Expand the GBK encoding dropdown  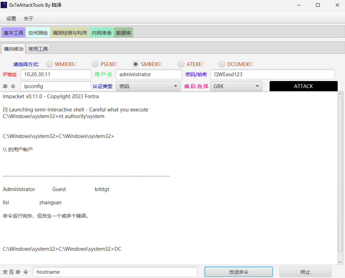click(x=236, y=86)
